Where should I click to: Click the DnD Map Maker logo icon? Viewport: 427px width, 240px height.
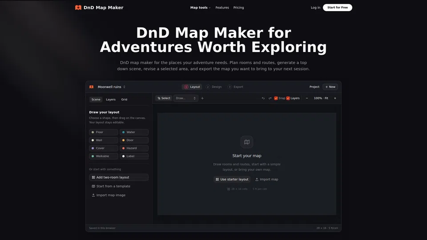pyautogui.click(x=78, y=8)
